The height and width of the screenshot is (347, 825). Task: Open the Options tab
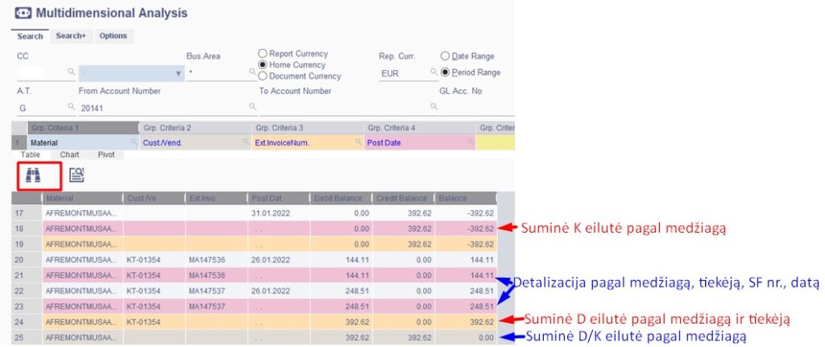tap(113, 36)
